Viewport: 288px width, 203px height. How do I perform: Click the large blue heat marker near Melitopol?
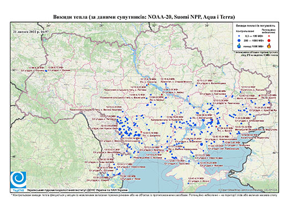click(x=202, y=145)
